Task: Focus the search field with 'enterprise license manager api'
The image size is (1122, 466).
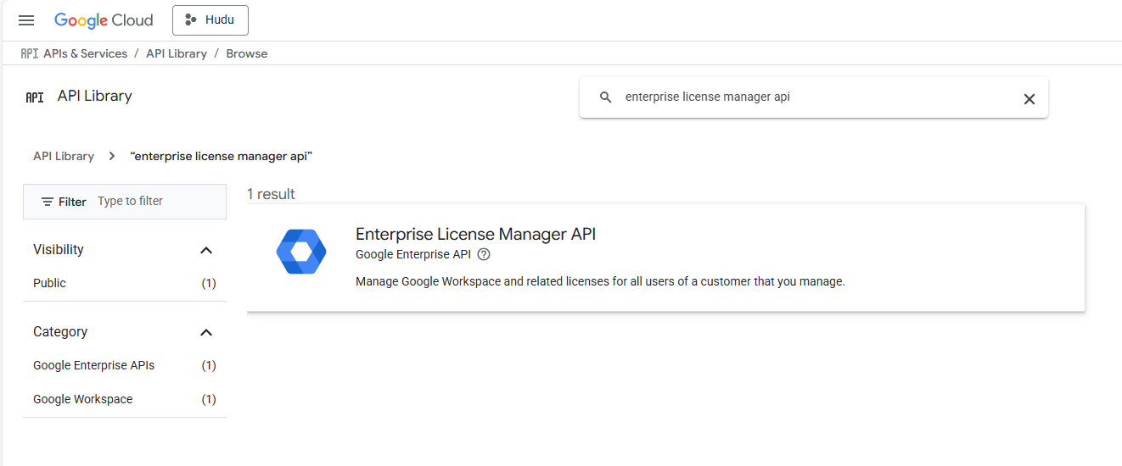Action: [x=815, y=97]
